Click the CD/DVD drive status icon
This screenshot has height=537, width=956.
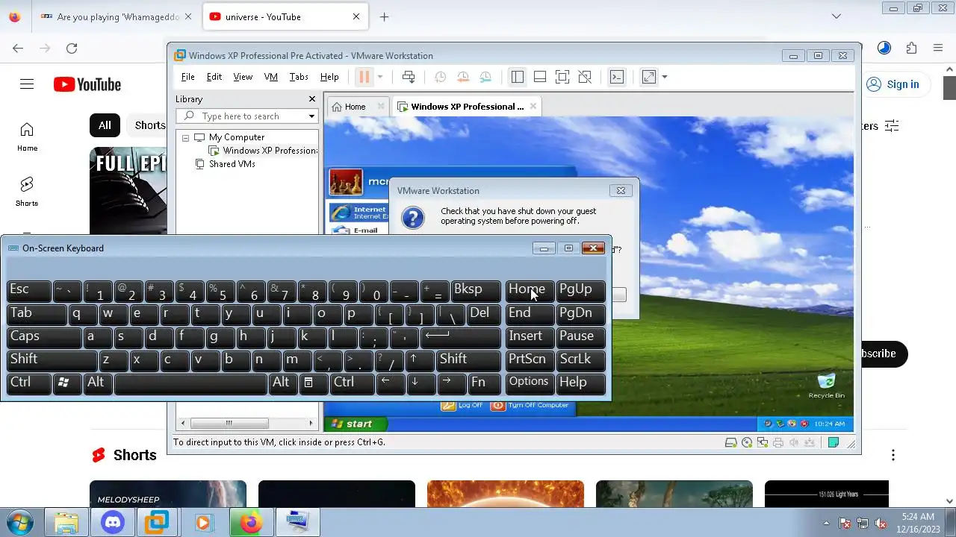click(x=747, y=442)
